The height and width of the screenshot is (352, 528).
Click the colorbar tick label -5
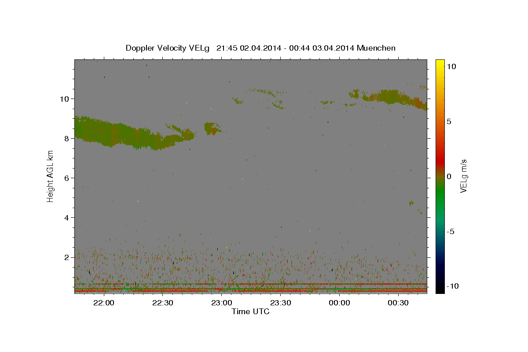451,231
